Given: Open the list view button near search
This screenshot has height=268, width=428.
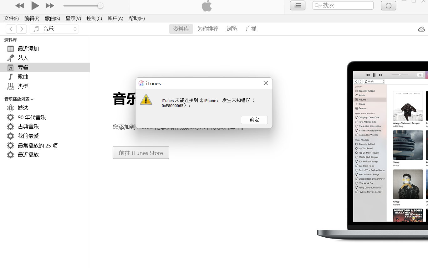Looking at the screenshot, I should [298, 5].
